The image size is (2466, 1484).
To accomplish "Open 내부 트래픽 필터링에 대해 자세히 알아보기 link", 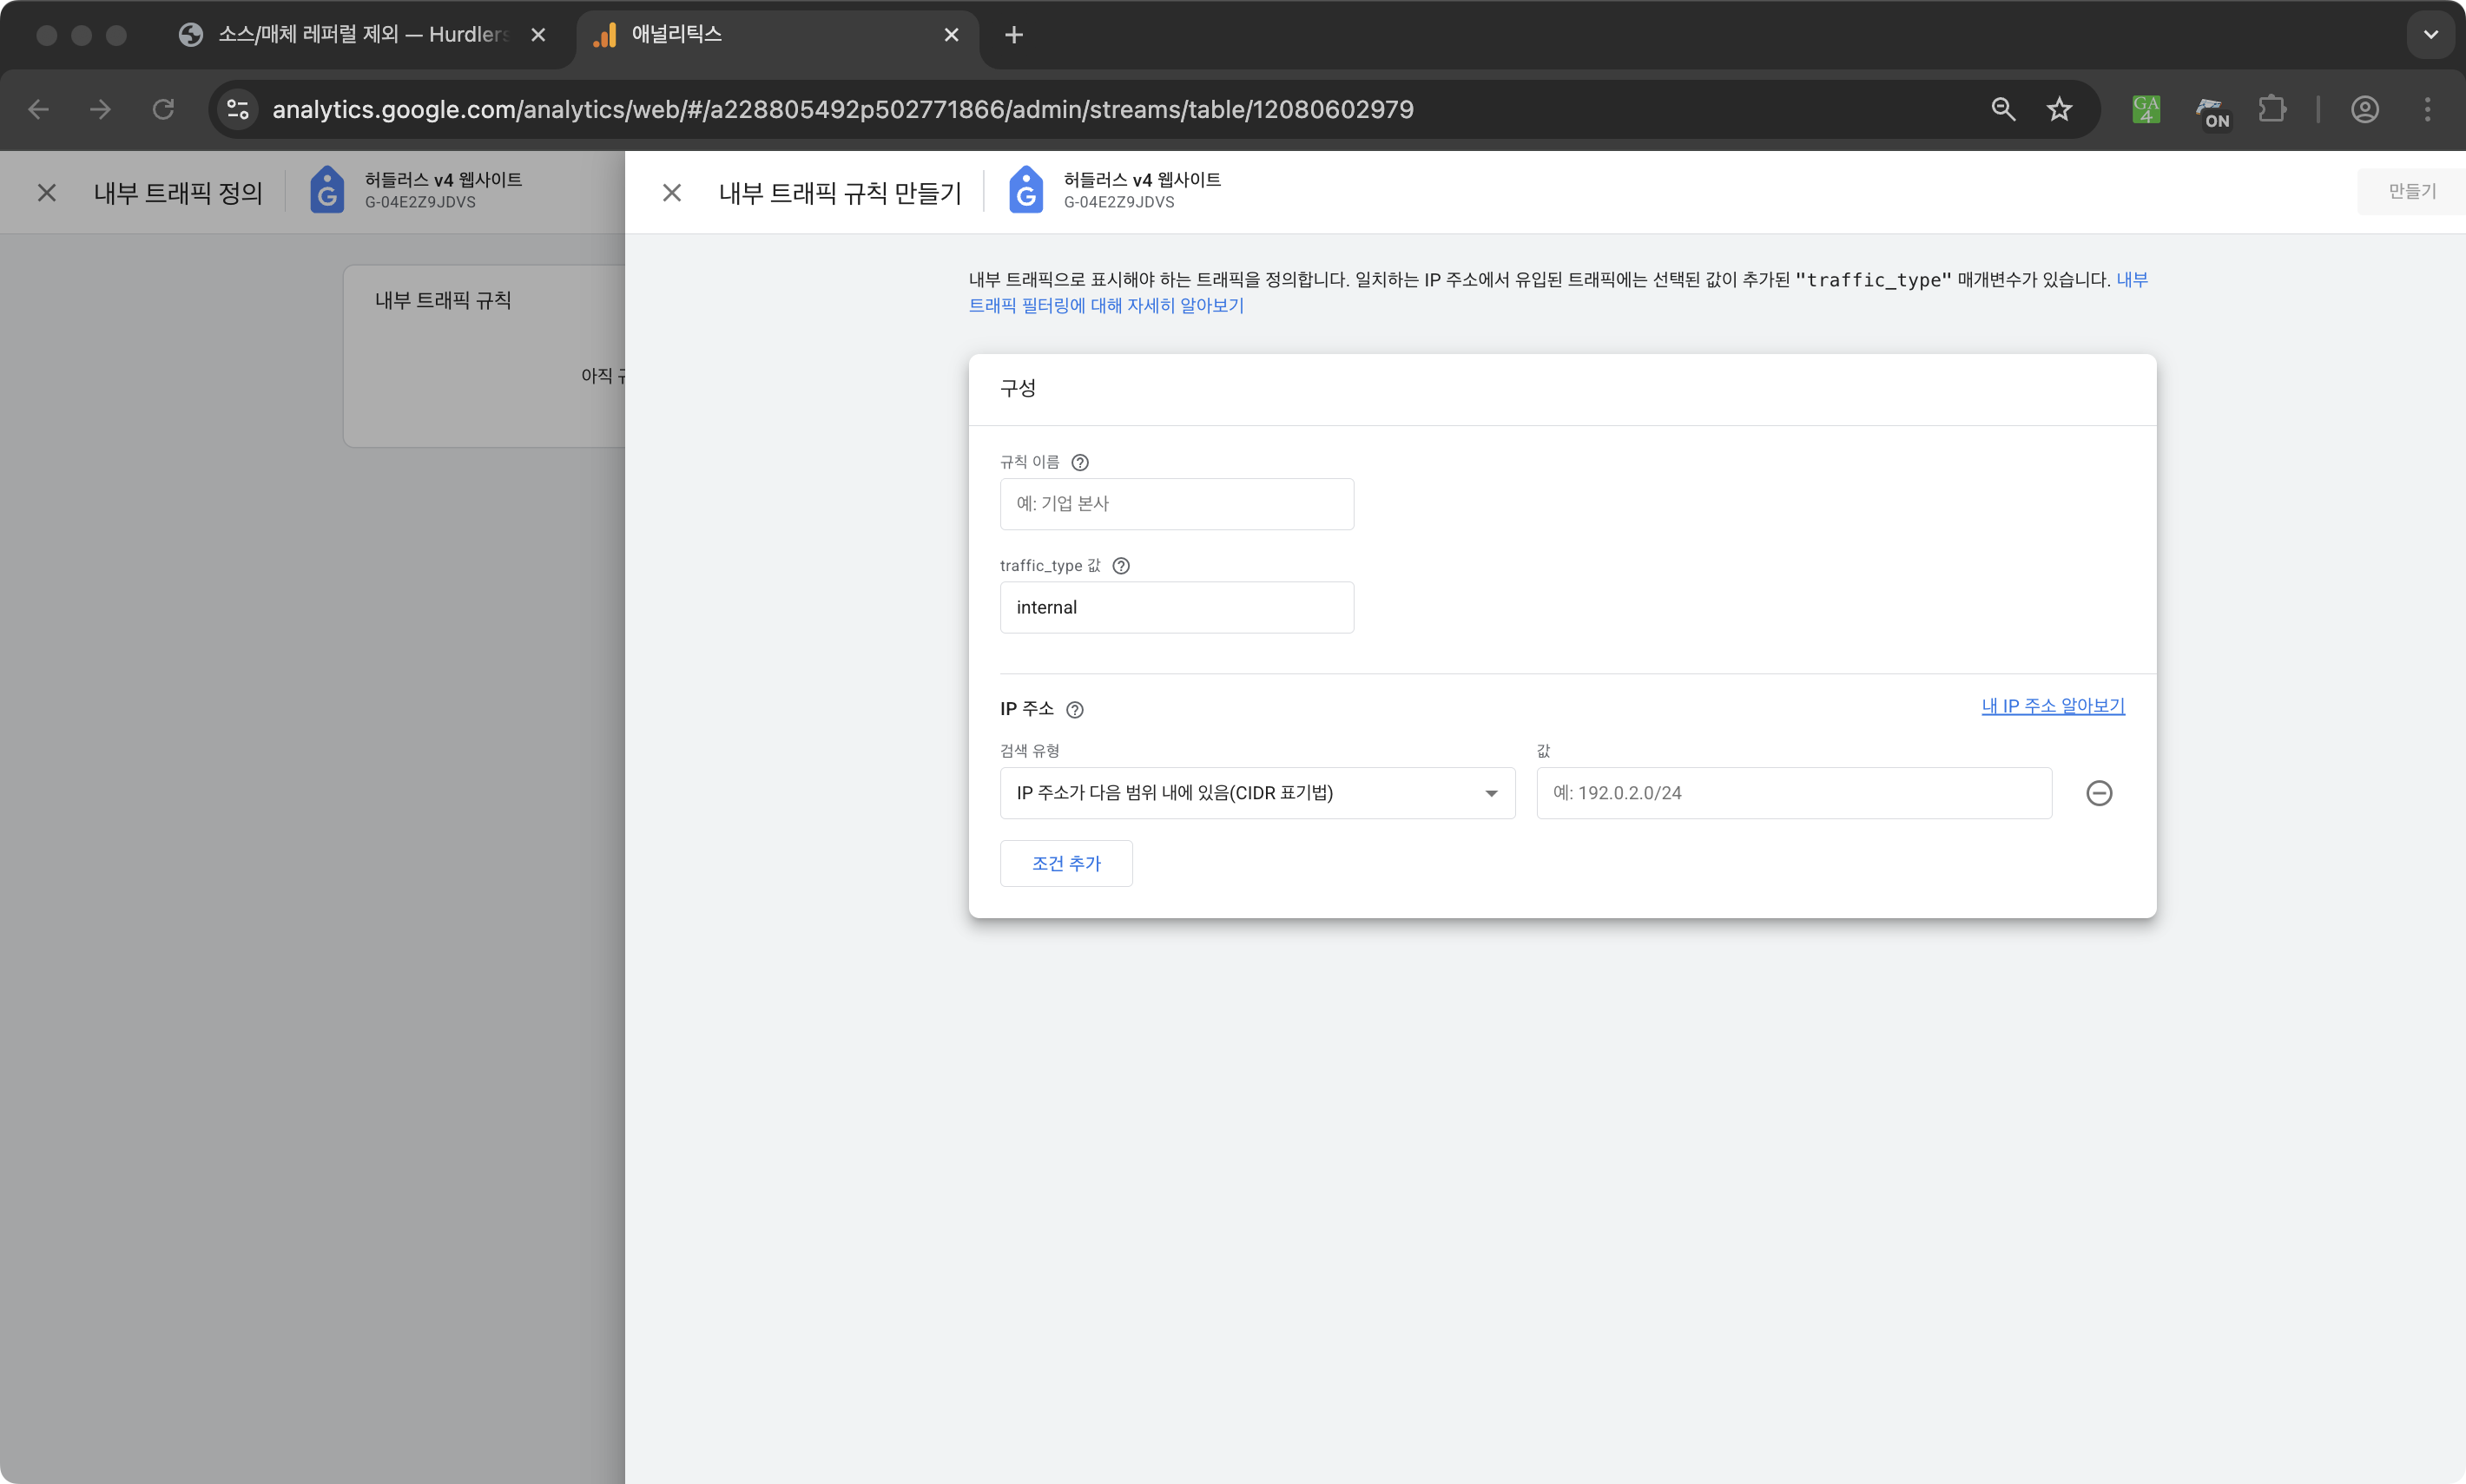I will pos(1104,305).
